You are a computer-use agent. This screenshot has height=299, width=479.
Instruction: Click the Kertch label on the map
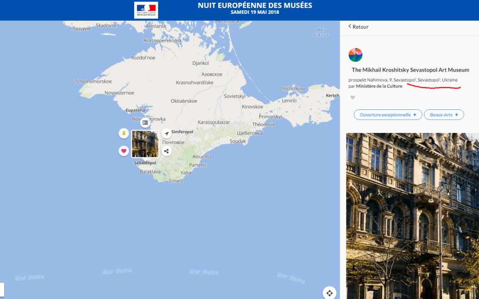pos(332,96)
